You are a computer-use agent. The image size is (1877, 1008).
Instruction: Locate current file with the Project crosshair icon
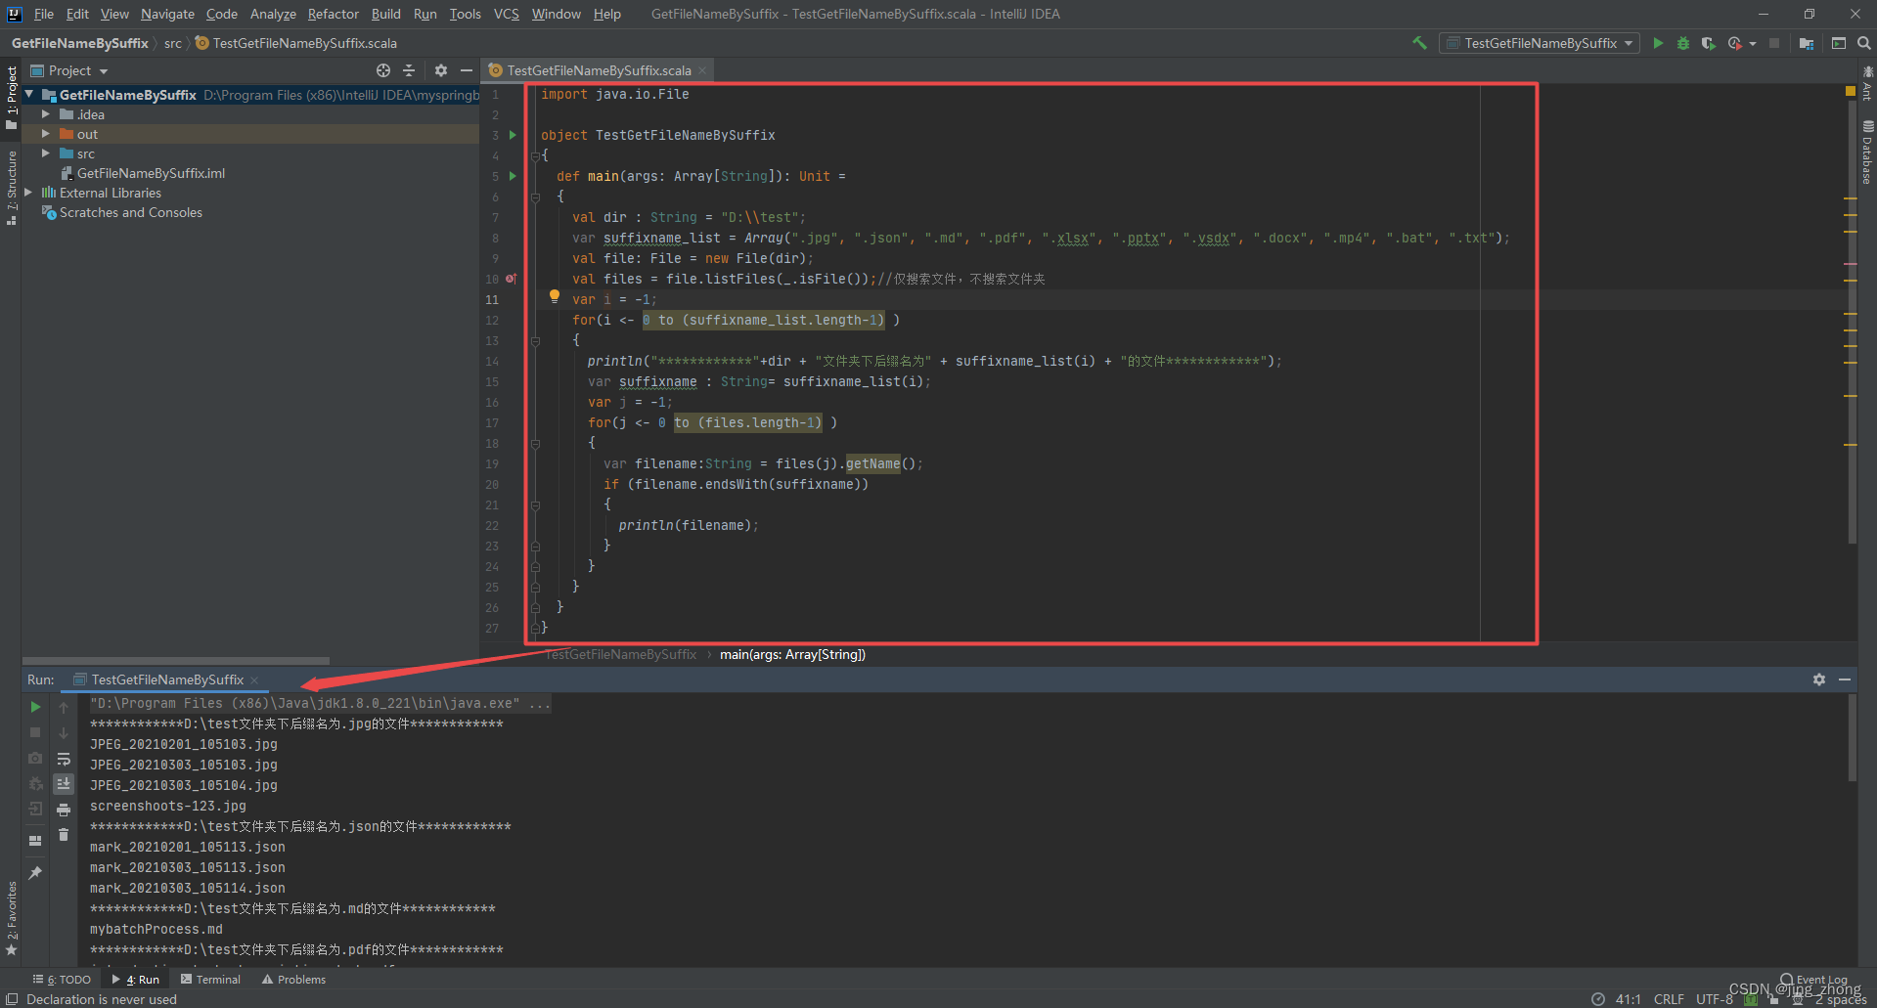tap(383, 70)
